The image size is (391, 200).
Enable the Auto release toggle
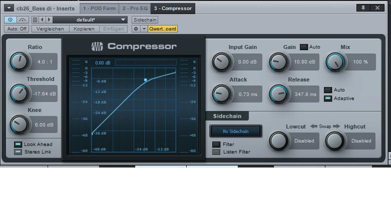pos(328,90)
